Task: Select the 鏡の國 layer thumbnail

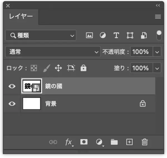Action: coord(32,86)
